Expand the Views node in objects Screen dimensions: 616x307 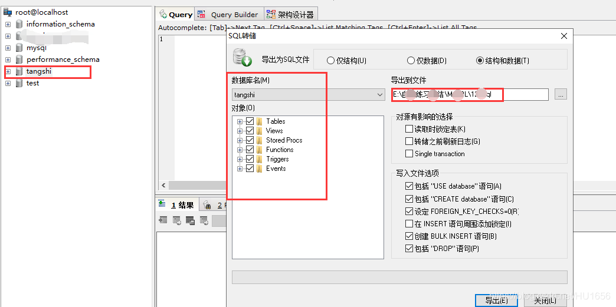[x=240, y=131]
